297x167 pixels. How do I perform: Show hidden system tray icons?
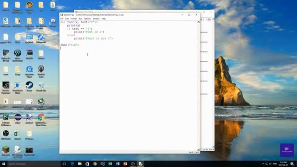pyautogui.click(x=263, y=164)
